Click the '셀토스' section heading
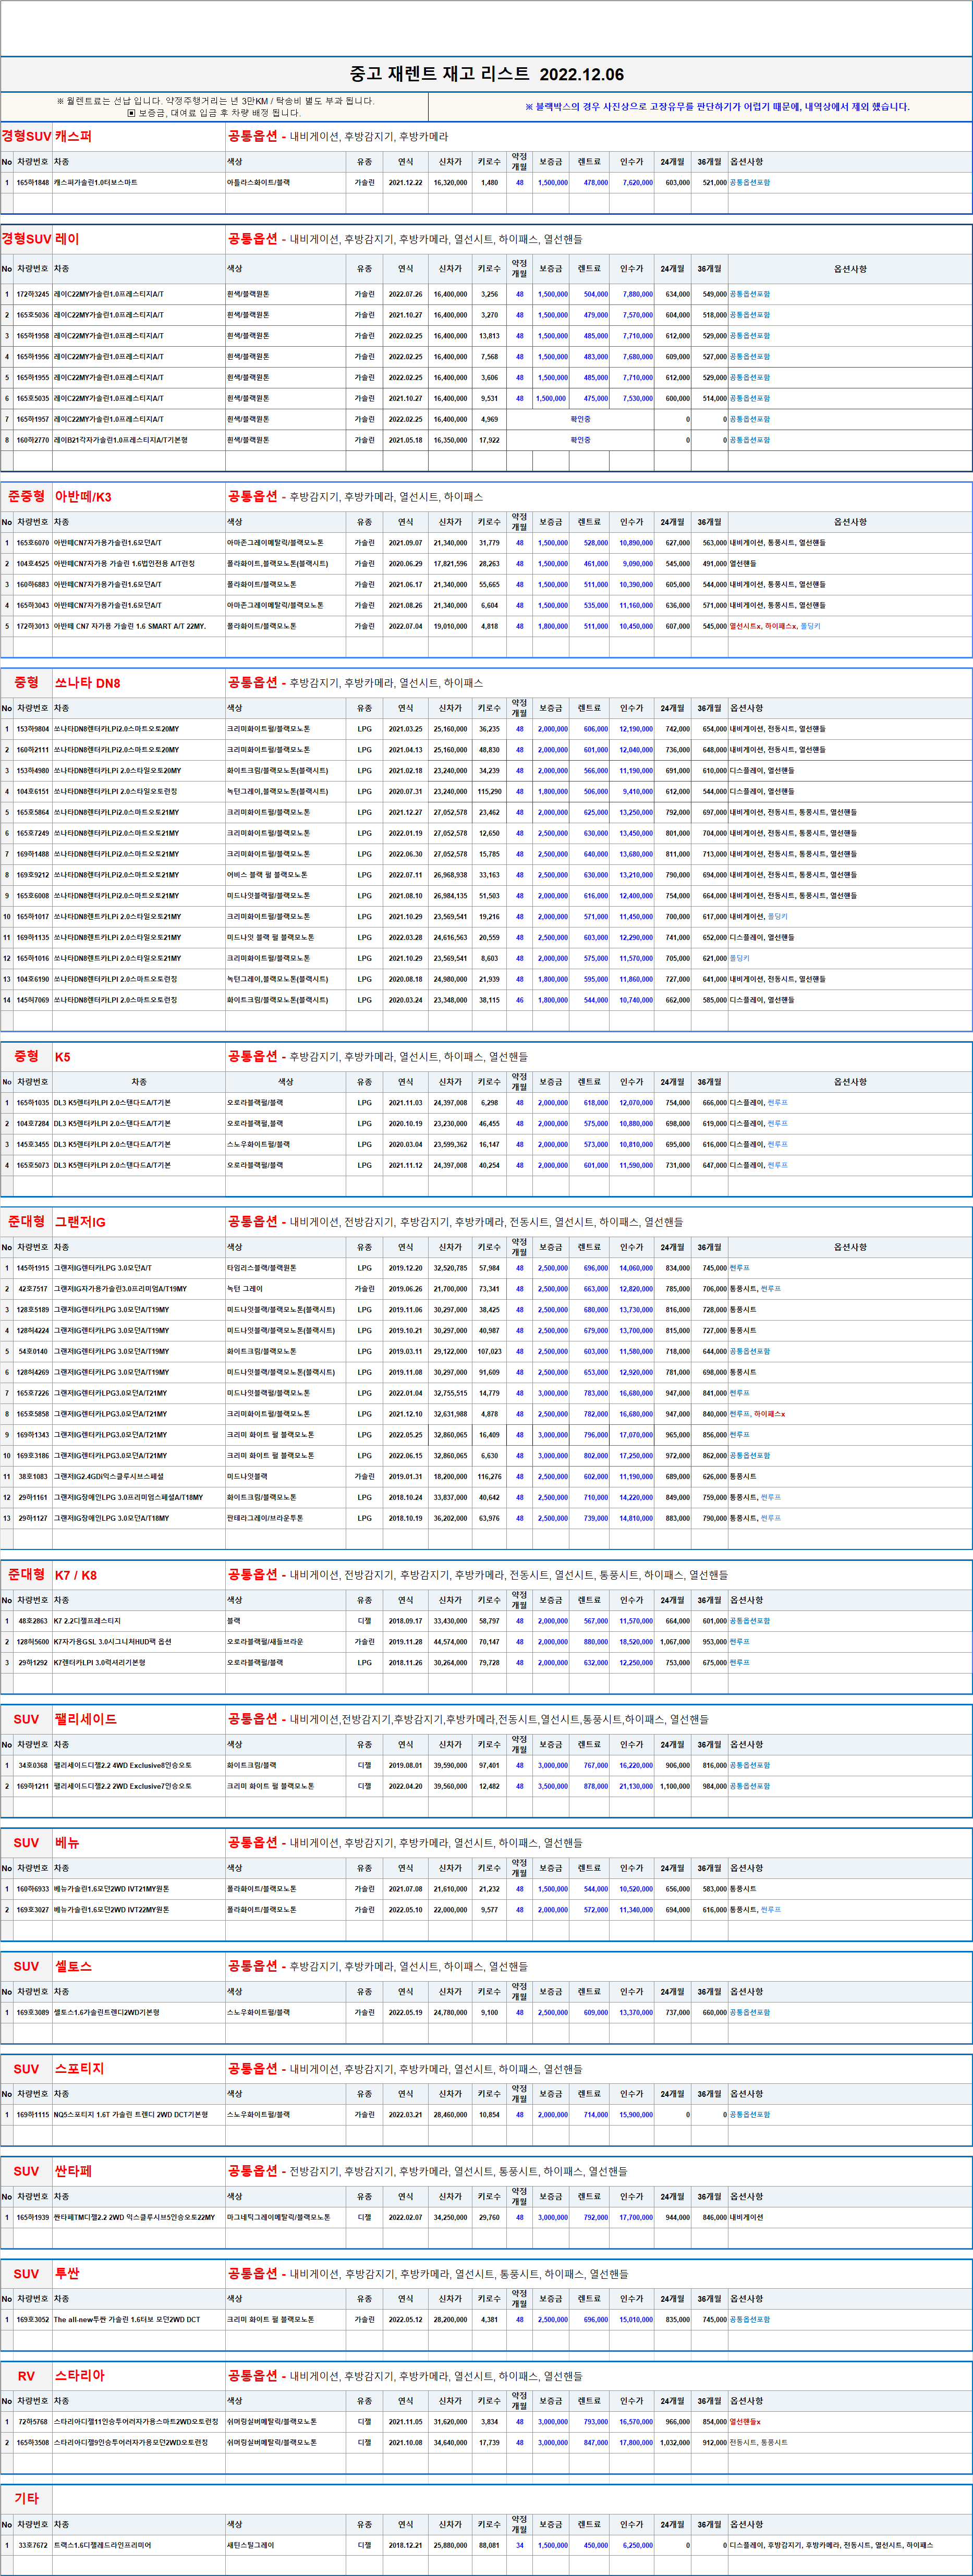 tap(73, 1966)
